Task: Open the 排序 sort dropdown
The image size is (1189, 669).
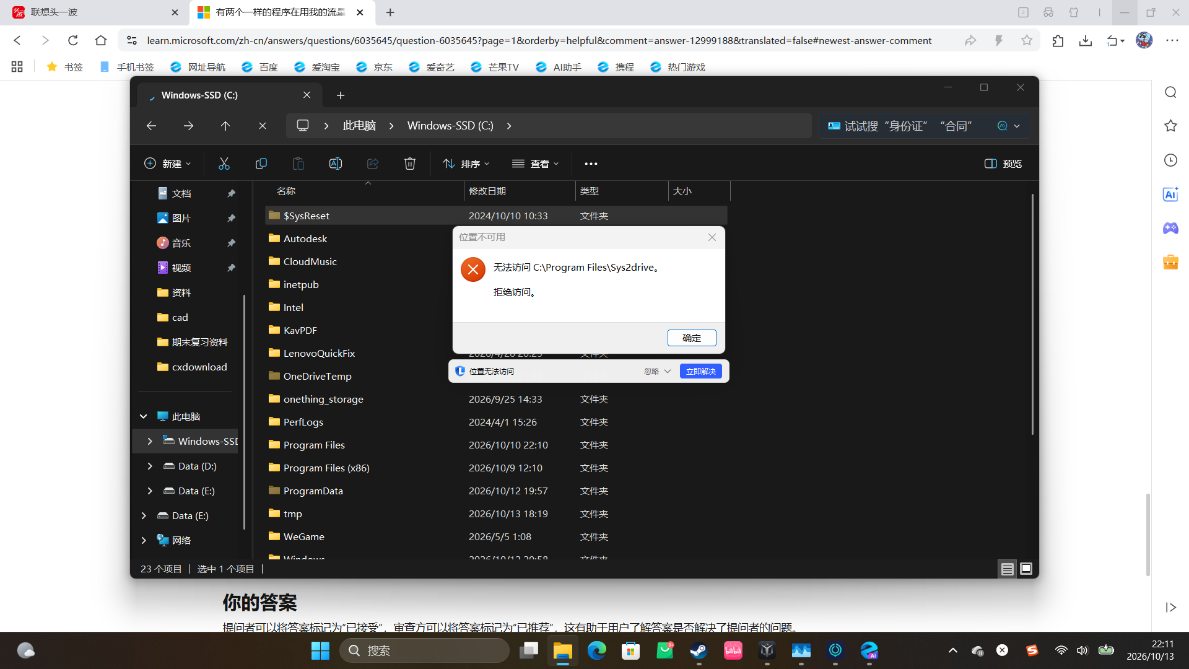Action: [466, 164]
